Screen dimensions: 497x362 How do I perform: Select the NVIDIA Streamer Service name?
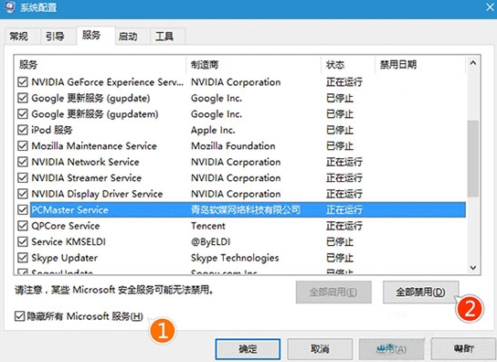pyautogui.click(x=87, y=177)
